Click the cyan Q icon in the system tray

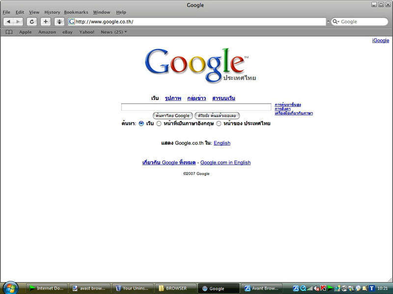click(x=303, y=289)
